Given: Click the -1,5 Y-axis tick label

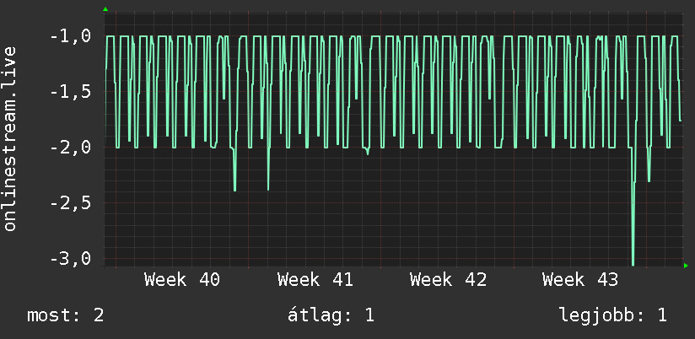Looking at the screenshot, I should pyautogui.click(x=71, y=92).
